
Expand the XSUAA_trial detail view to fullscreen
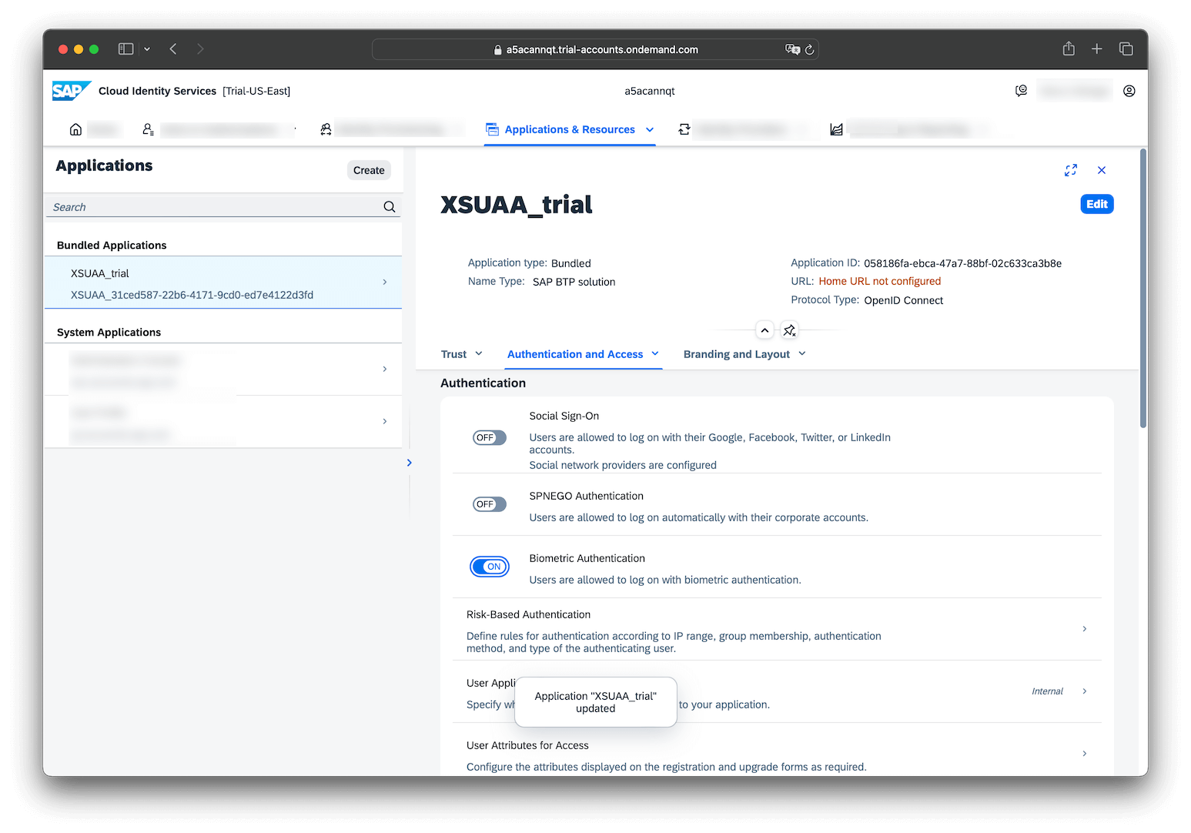point(1071,170)
